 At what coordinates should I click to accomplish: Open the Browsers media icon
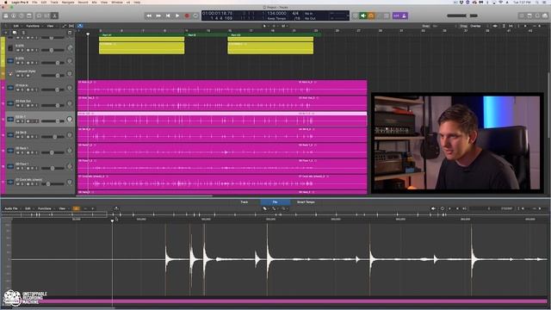tap(545, 15)
